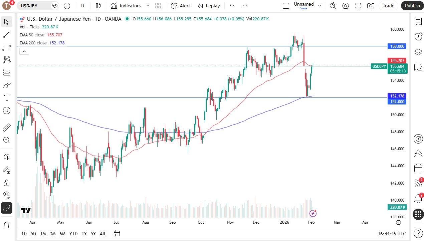Click the Trade button
Viewport: 424px width, 241px height.
388,6
